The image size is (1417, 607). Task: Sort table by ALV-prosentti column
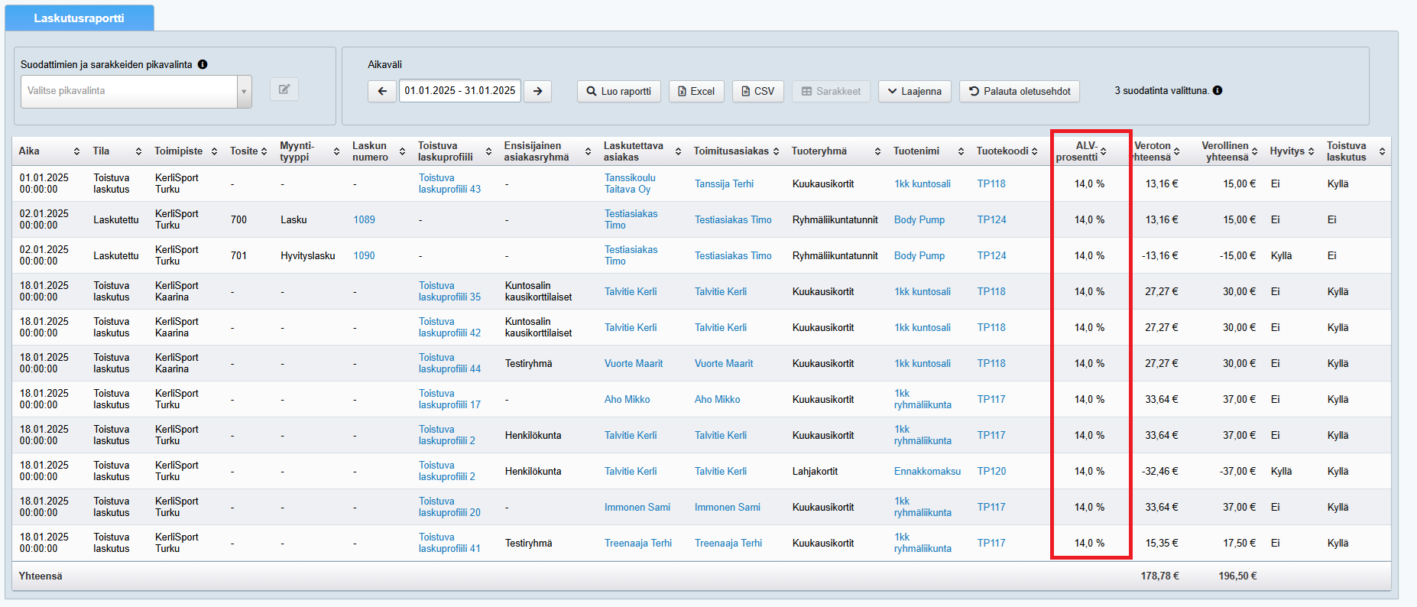pyautogui.click(x=1103, y=151)
